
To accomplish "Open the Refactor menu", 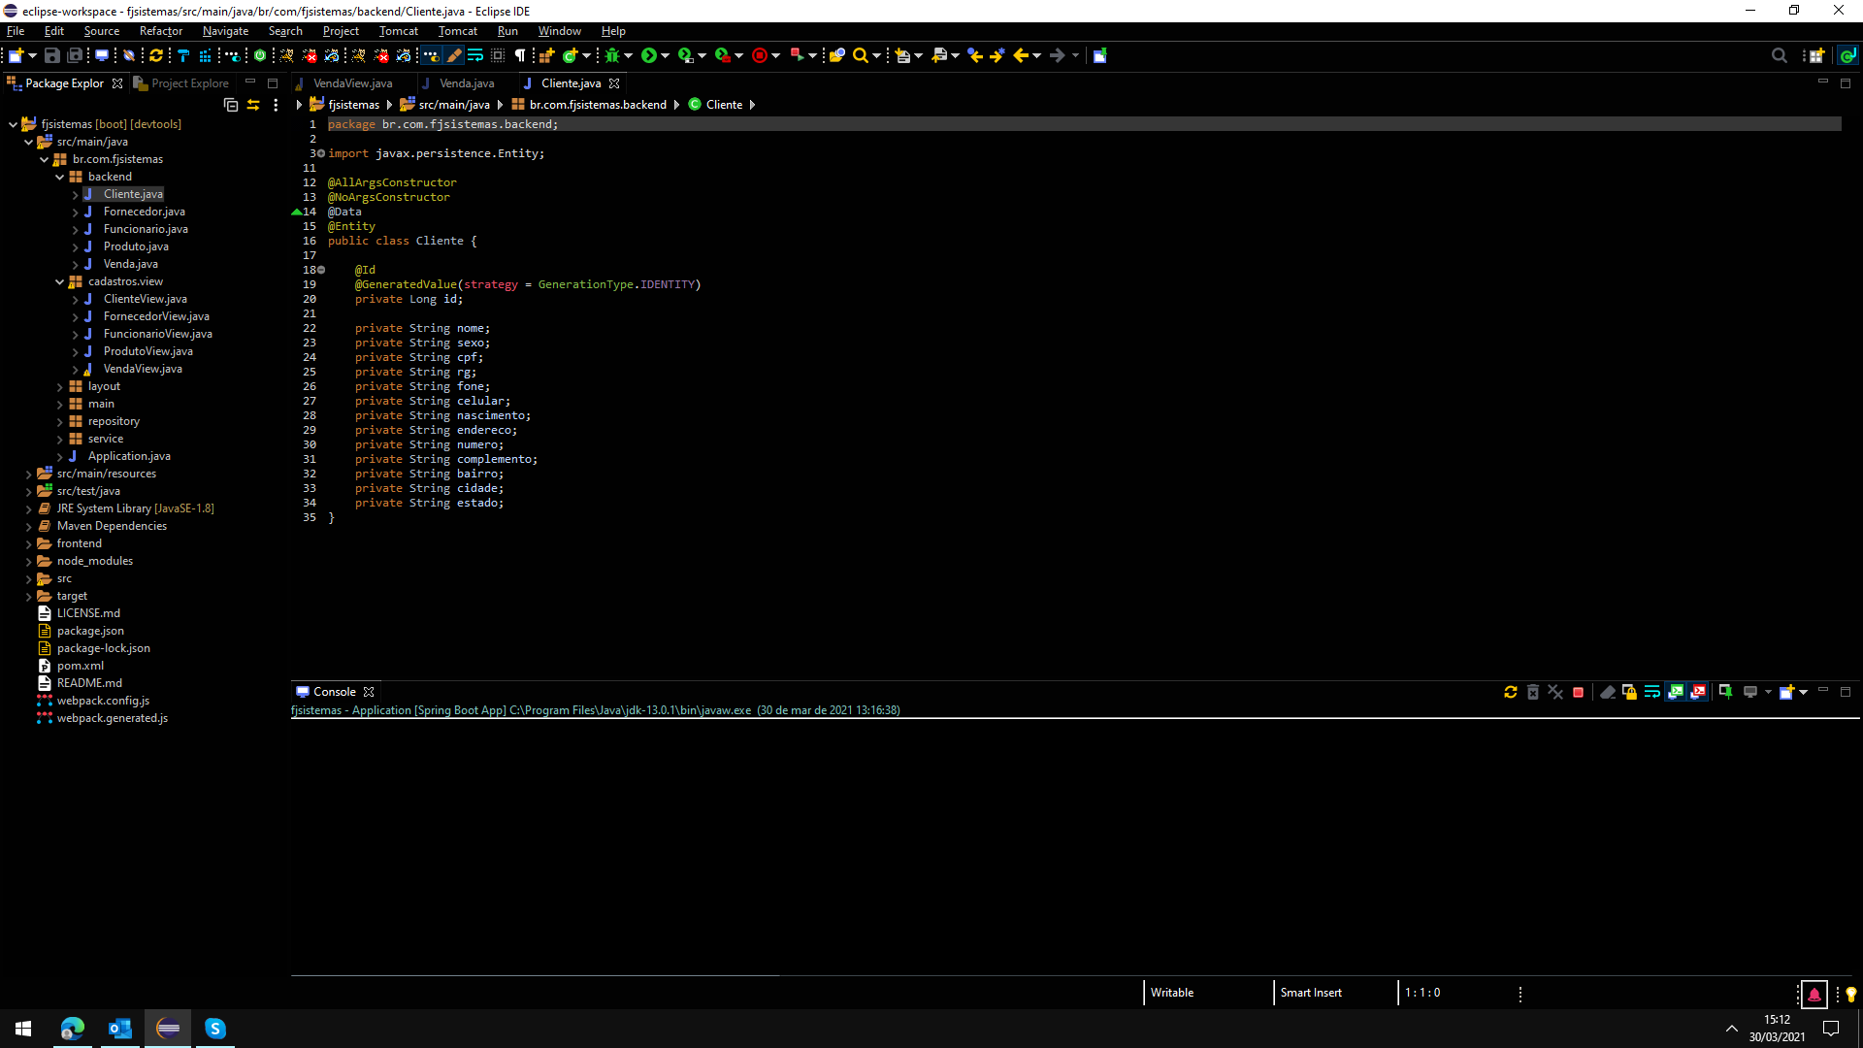I will click(x=160, y=31).
